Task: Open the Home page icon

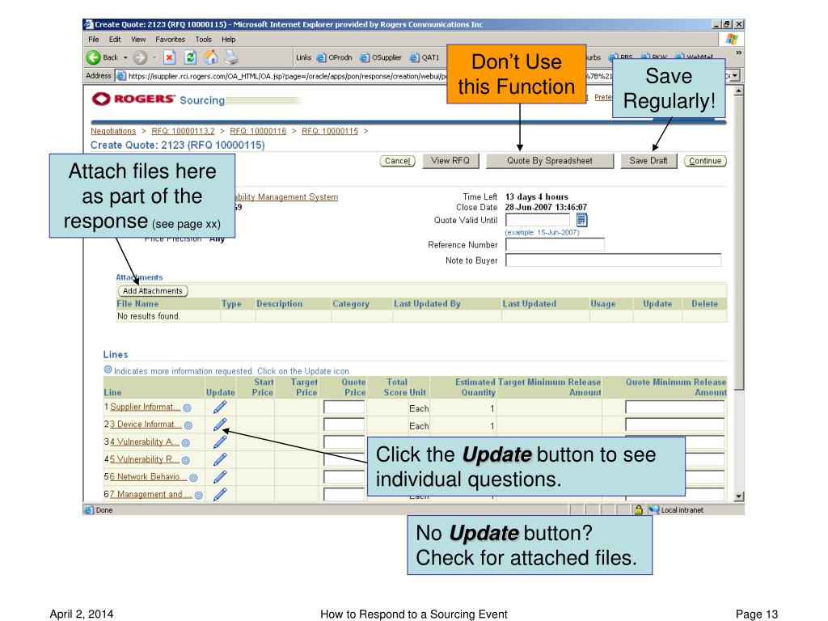Action: [211, 57]
